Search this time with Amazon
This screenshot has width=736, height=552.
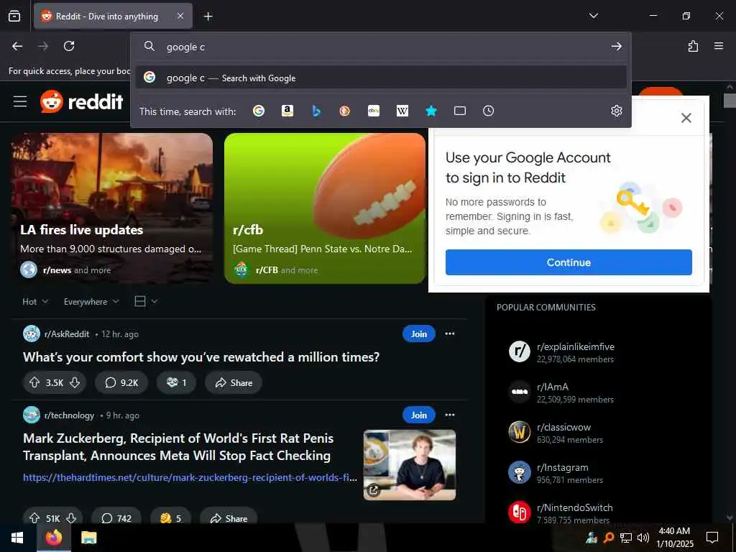(x=287, y=111)
